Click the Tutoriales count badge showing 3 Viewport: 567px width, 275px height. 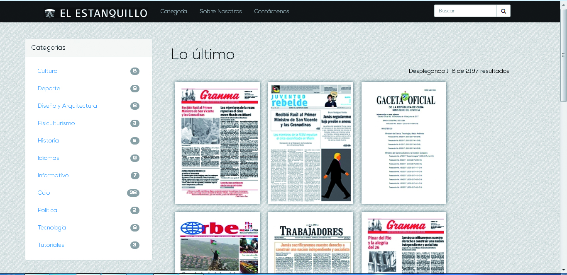(135, 245)
